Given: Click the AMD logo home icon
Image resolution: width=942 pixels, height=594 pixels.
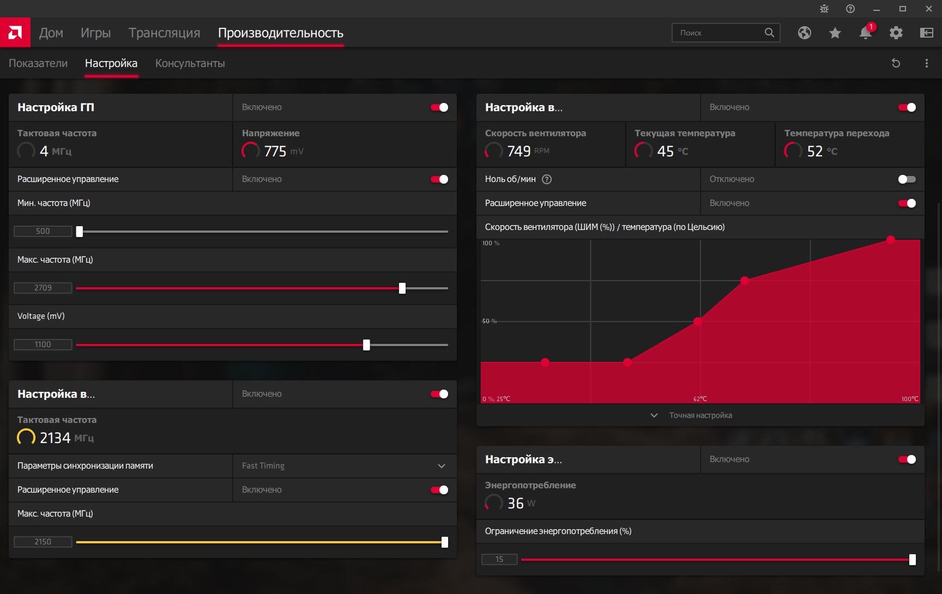Looking at the screenshot, I should click(15, 33).
